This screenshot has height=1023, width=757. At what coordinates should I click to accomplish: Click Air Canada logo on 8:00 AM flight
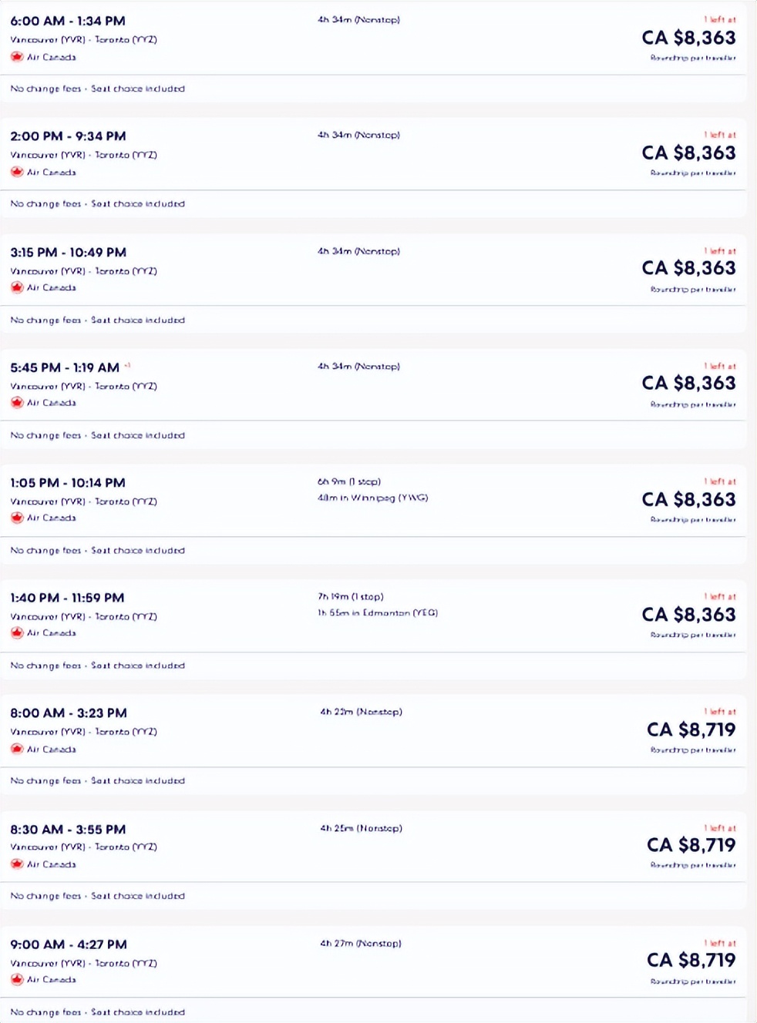(x=17, y=749)
